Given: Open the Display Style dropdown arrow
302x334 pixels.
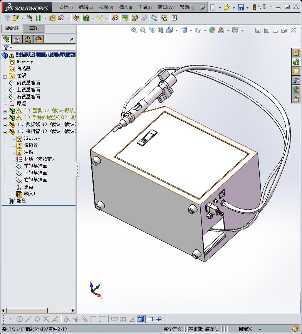Looking at the screenshot, I should (191, 30).
